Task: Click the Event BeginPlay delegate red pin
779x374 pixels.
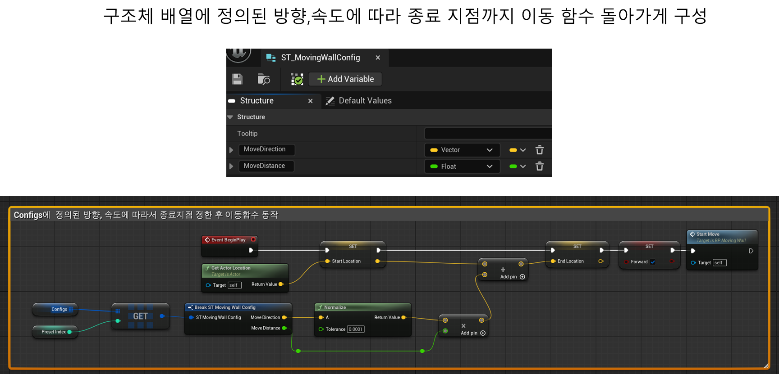Action: [x=253, y=240]
